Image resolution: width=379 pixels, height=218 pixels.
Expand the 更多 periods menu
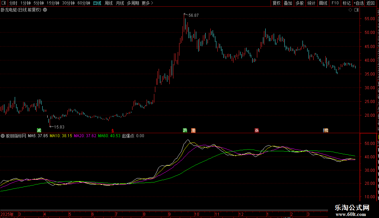147,3
